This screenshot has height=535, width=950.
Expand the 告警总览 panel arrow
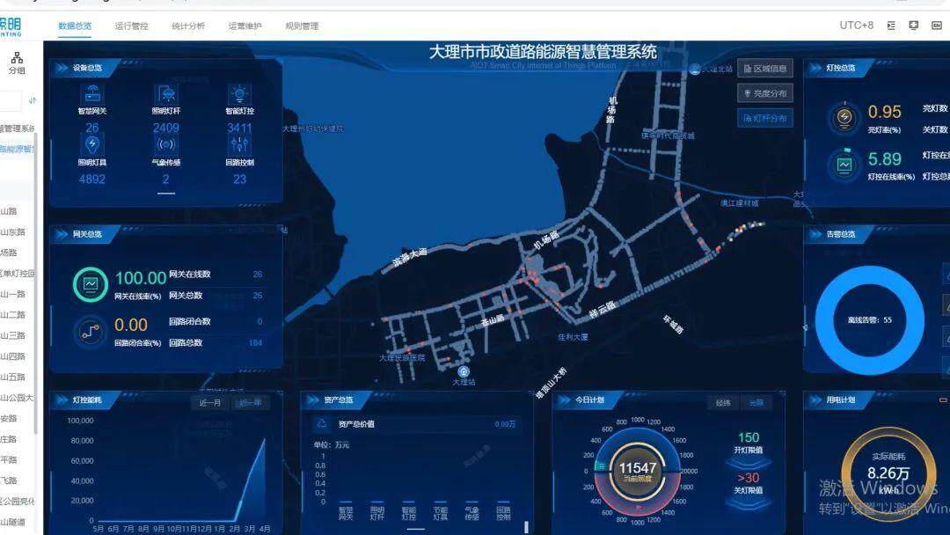click(818, 234)
